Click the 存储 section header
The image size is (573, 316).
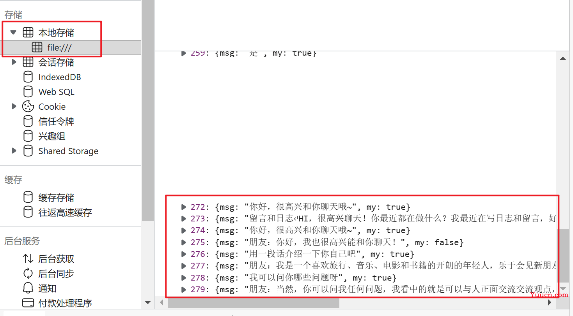13,15
